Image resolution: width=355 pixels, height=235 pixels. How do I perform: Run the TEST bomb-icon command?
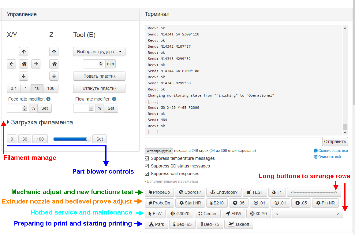click(255, 192)
